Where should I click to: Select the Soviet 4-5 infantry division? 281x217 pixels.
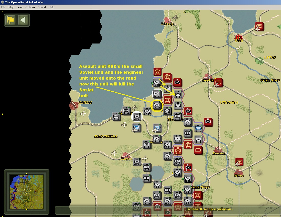coord(158,72)
